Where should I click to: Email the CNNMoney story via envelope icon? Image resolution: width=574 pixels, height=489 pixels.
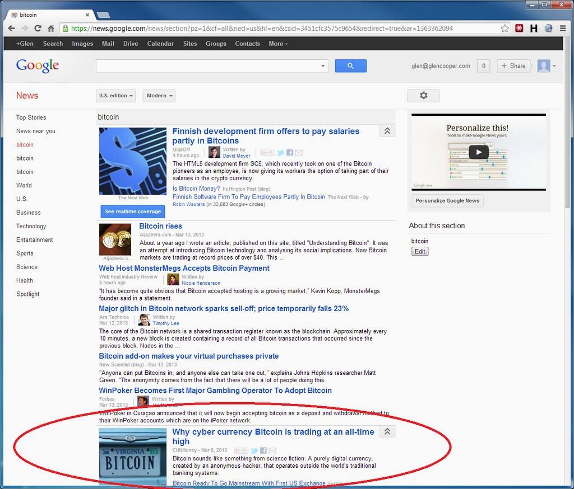coord(272,450)
